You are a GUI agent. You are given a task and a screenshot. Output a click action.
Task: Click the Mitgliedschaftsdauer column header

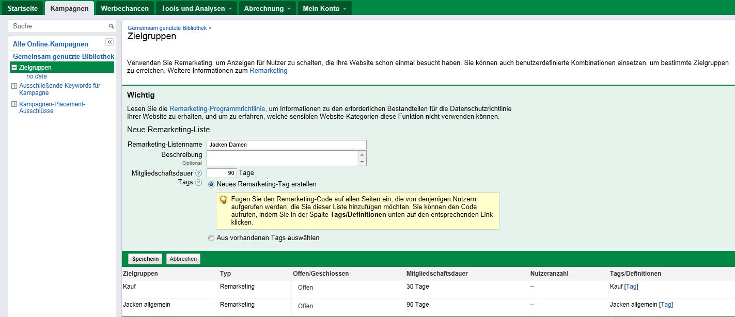437,274
